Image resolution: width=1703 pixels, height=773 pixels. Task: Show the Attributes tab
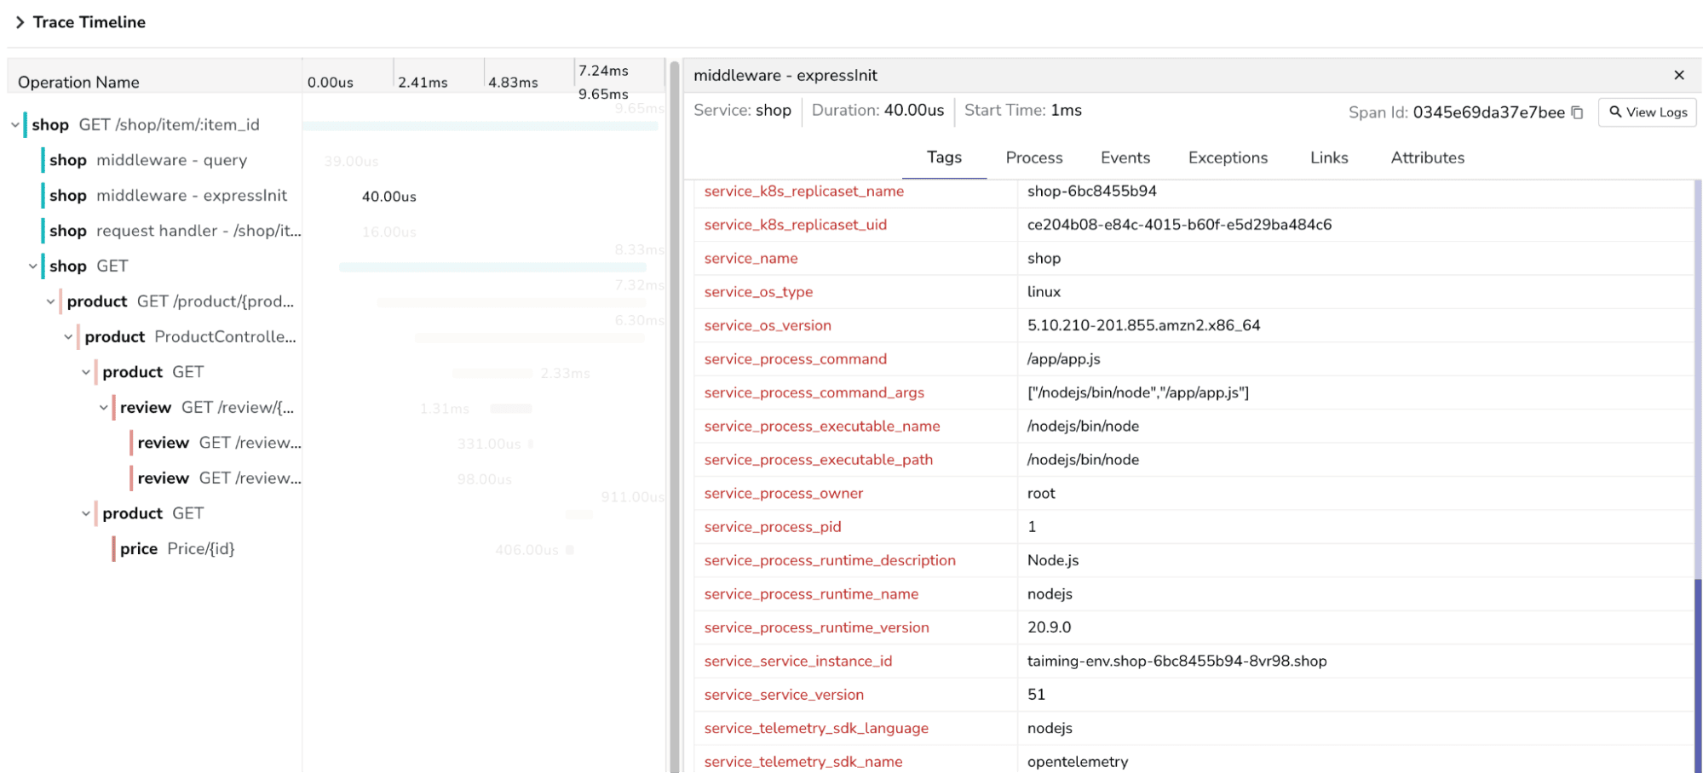[1427, 157]
